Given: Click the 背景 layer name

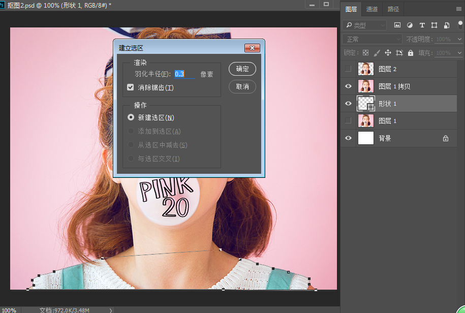Looking at the screenshot, I should [x=385, y=138].
